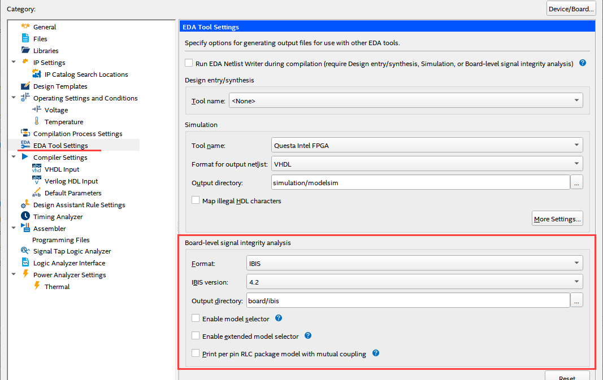Click the Files document icon
The width and height of the screenshot is (603, 380).
coord(25,38)
